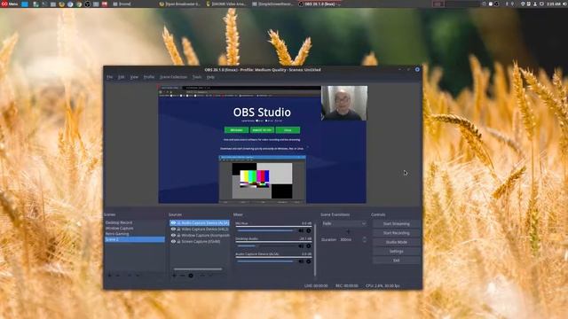Select the Window Capture scene

[134, 229]
